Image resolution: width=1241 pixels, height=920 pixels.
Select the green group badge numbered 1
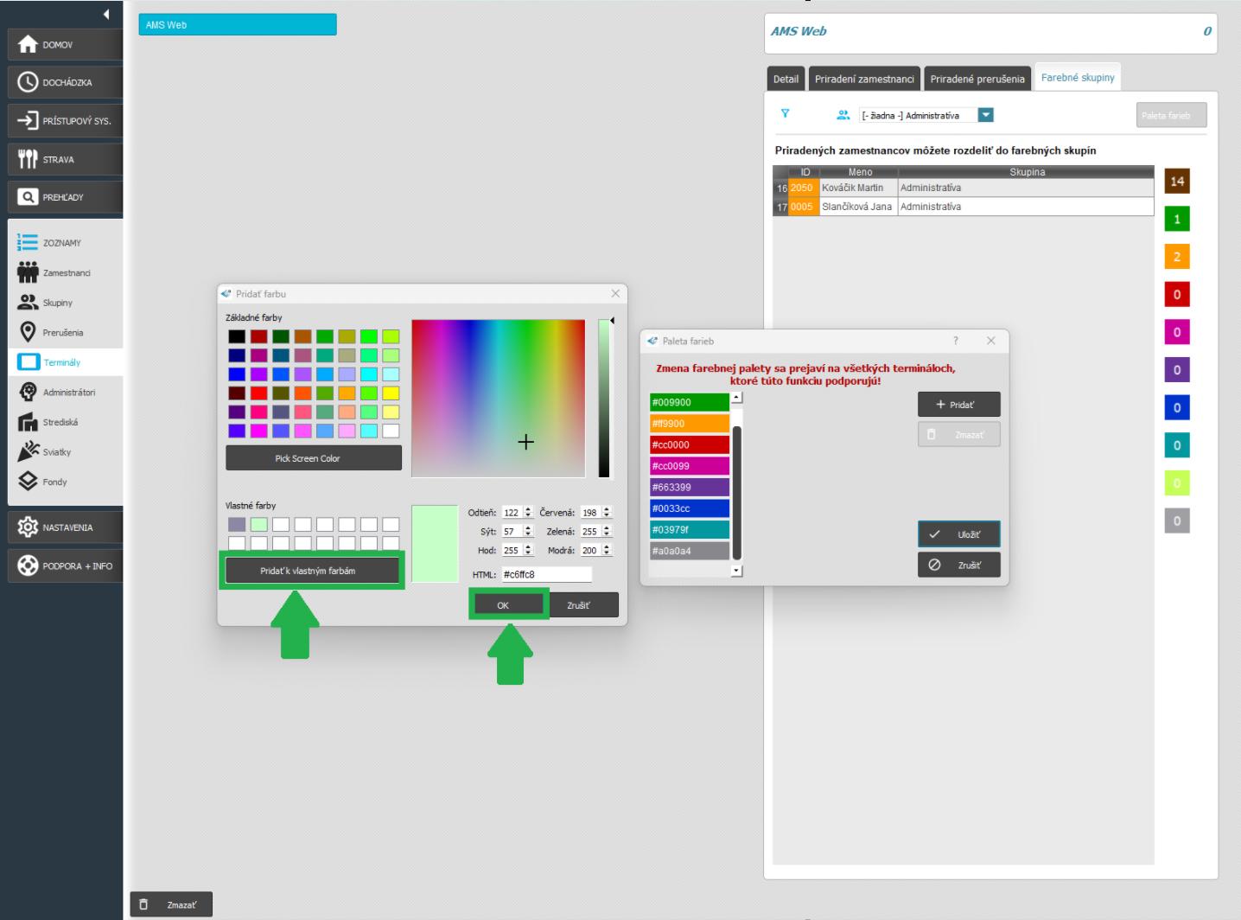point(1176,219)
